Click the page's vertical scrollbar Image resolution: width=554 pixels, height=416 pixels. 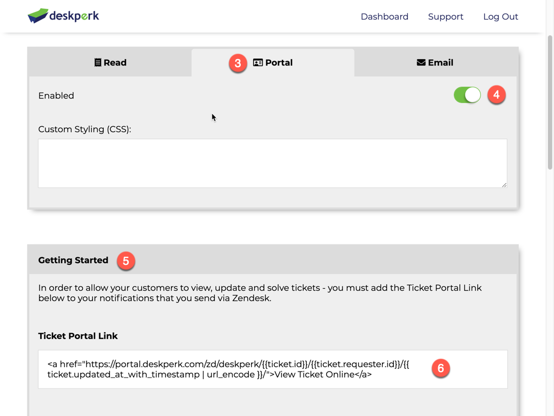click(550, 103)
